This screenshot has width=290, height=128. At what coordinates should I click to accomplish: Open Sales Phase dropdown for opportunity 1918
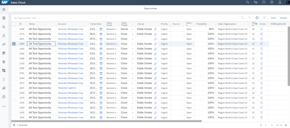[x=133, y=118]
